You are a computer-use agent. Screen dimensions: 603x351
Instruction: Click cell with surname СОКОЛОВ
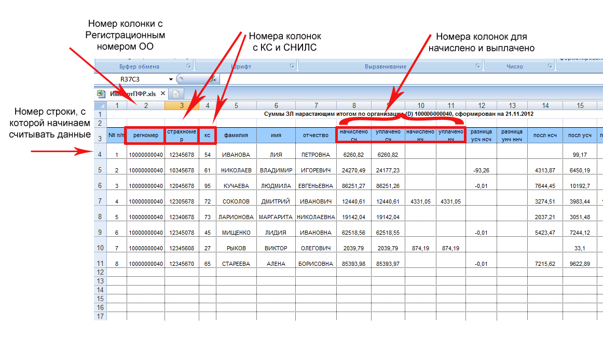pos(236,198)
